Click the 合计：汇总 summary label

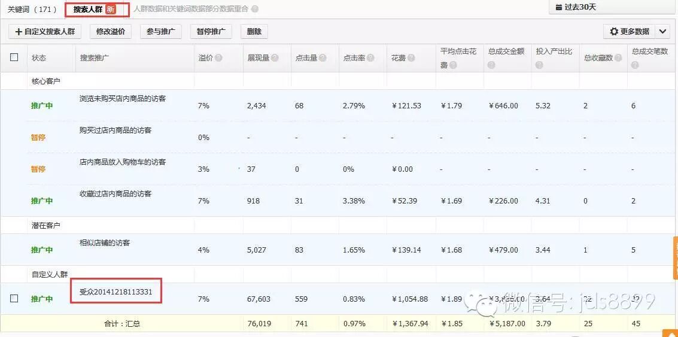click(122, 324)
